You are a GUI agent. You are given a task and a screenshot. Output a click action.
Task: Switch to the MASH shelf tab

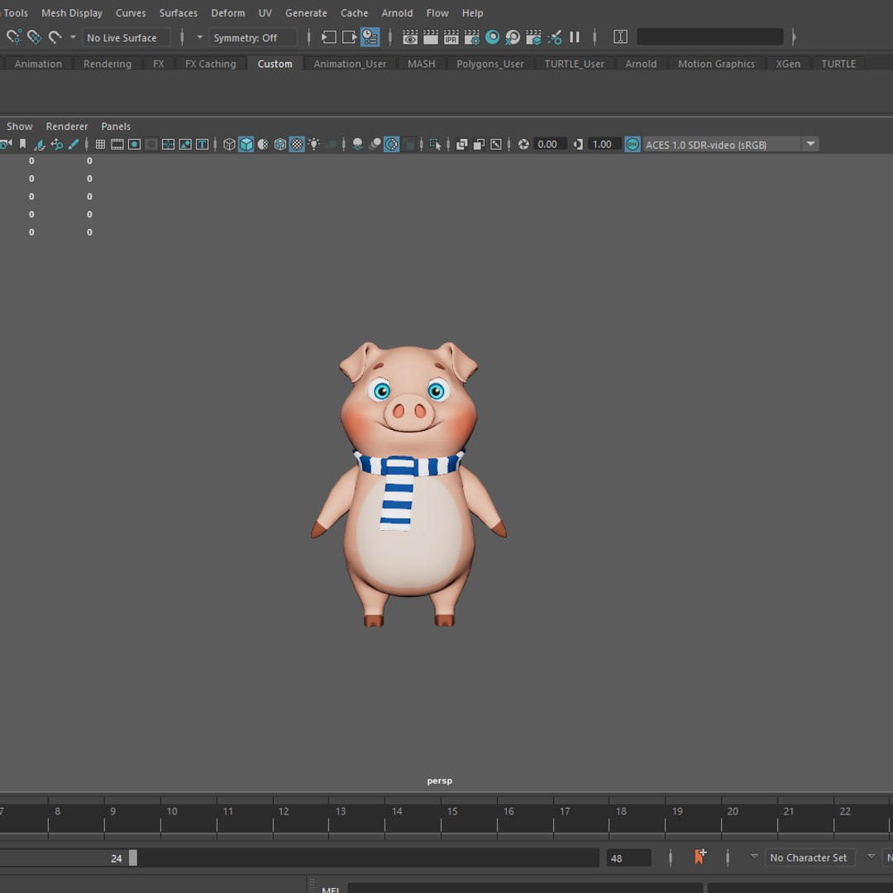[421, 64]
